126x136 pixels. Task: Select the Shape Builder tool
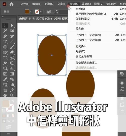(x=5, y=69)
